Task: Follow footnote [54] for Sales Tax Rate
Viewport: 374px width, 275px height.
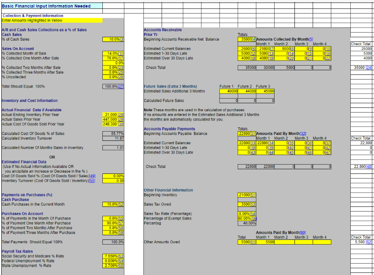Action: point(253,214)
